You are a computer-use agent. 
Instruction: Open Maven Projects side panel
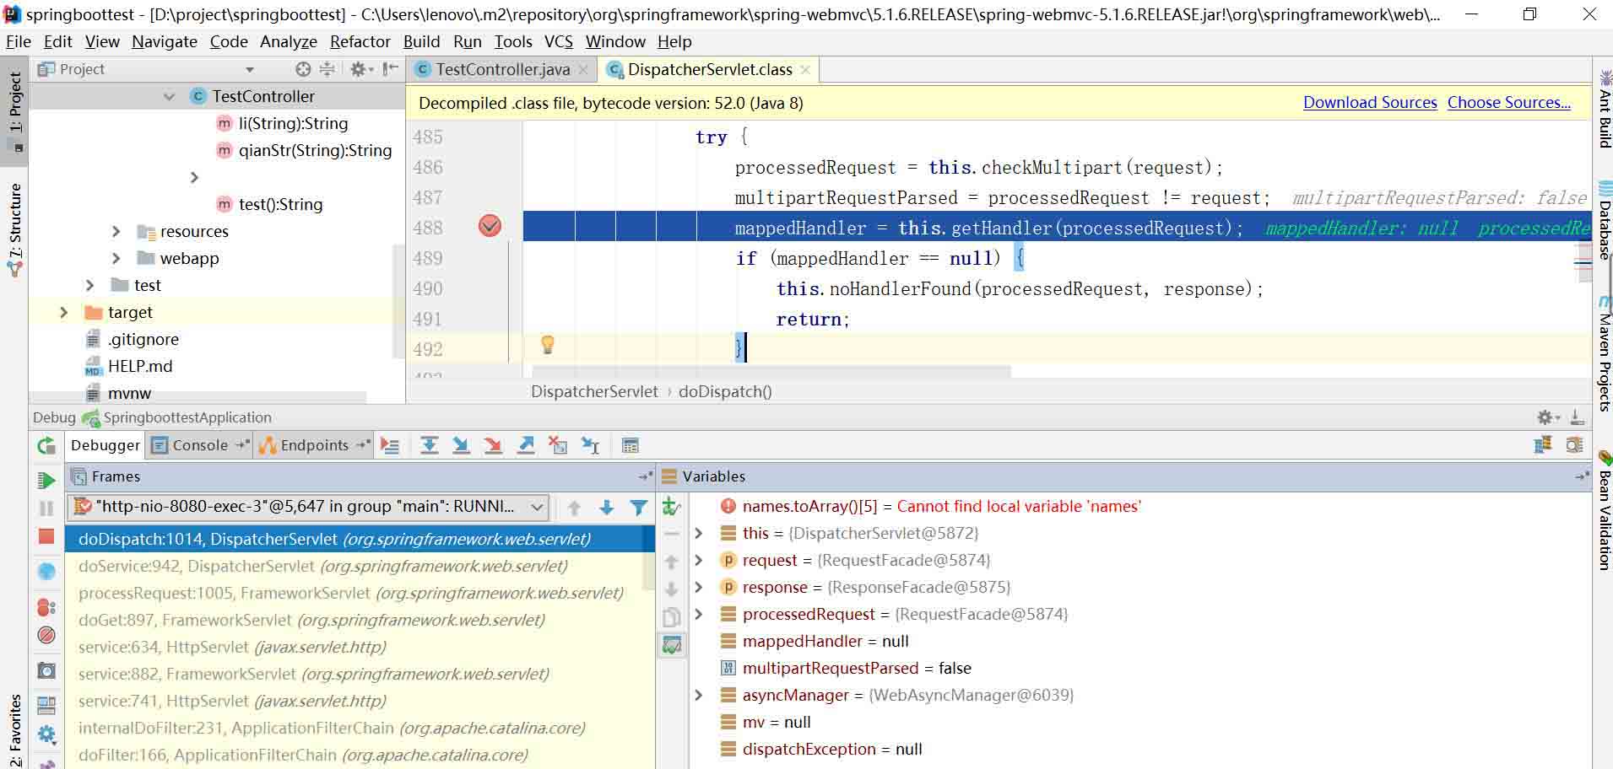tap(1604, 353)
